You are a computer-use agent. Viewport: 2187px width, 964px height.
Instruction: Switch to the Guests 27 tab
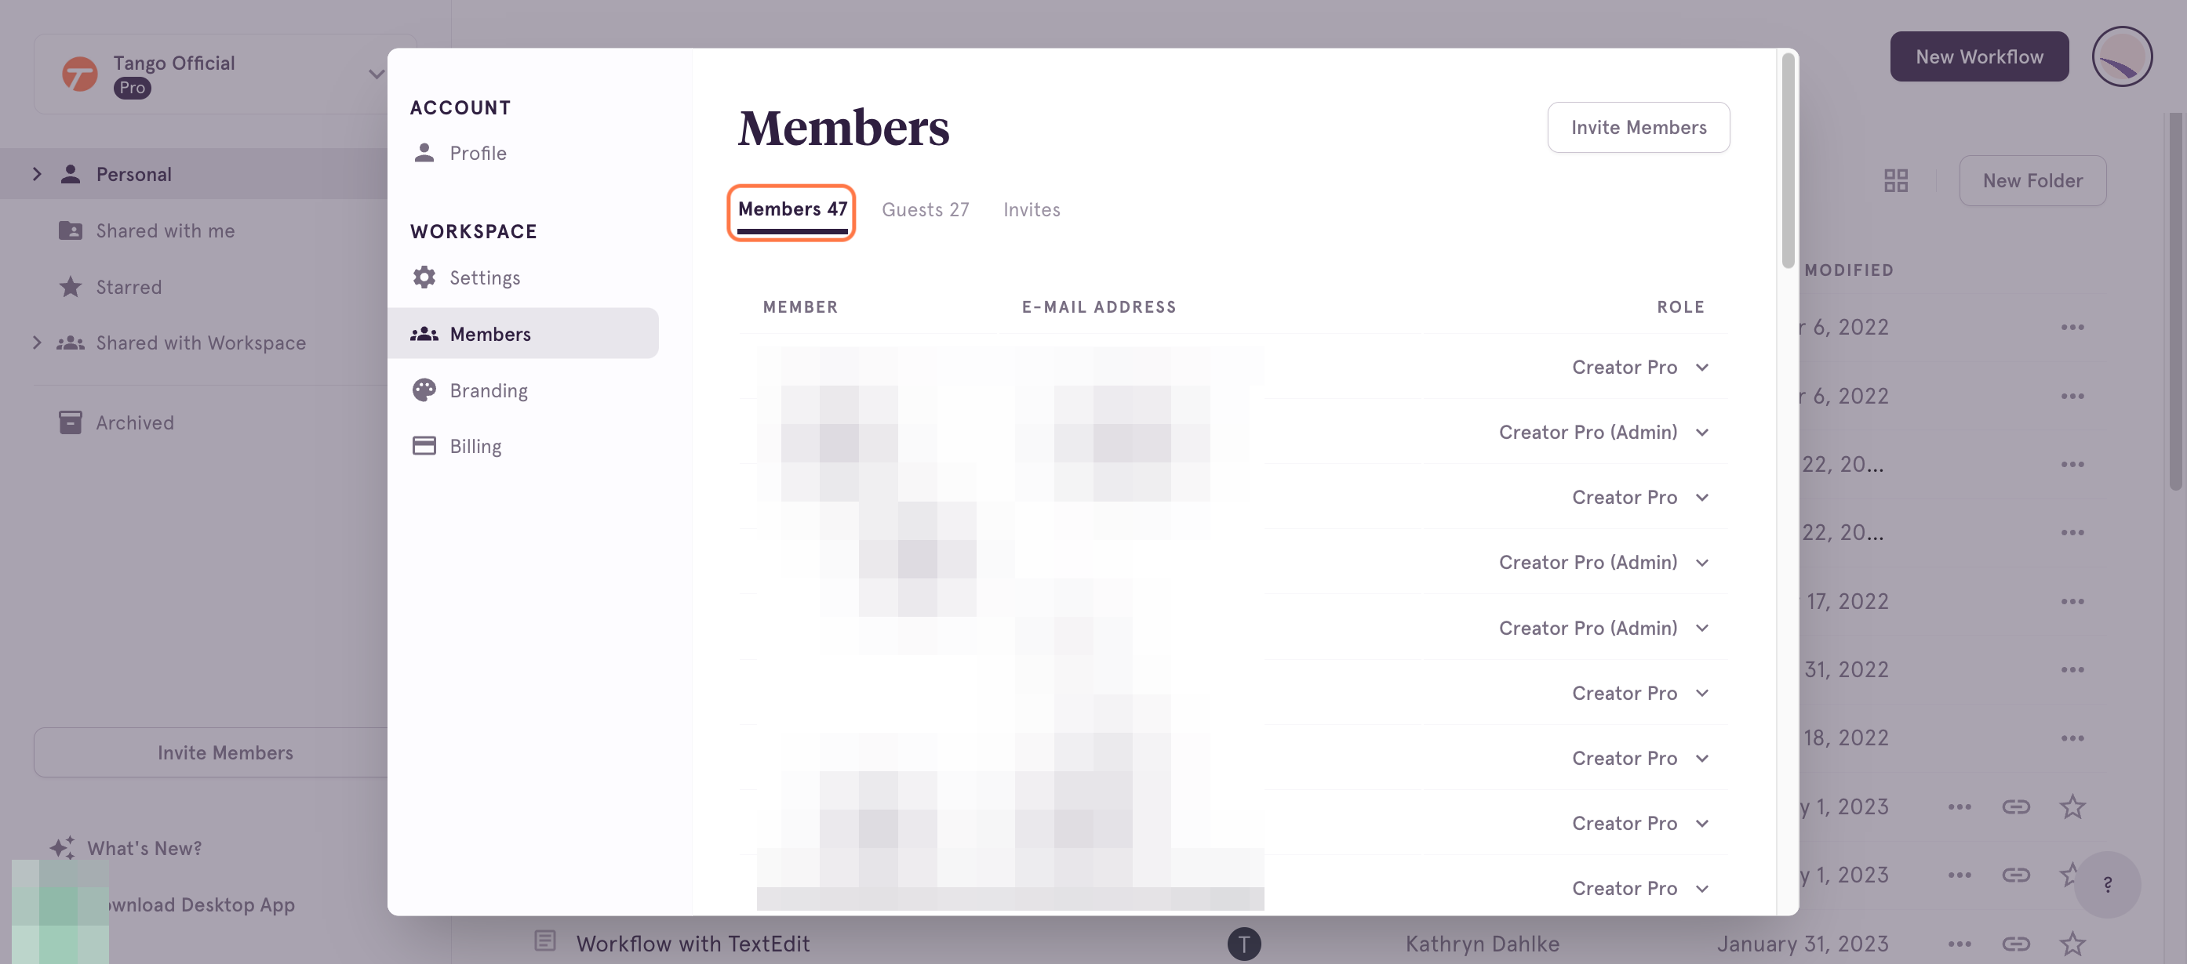(925, 209)
